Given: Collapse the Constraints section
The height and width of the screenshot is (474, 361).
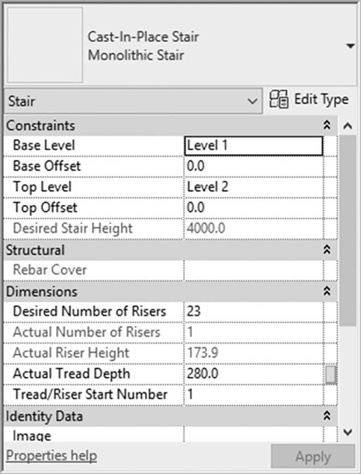Looking at the screenshot, I should click(x=327, y=125).
